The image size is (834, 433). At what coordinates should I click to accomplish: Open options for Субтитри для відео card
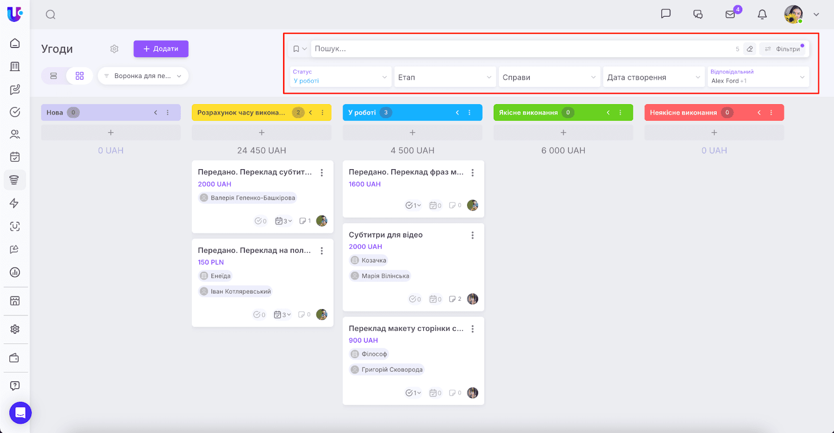click(473, 235)
